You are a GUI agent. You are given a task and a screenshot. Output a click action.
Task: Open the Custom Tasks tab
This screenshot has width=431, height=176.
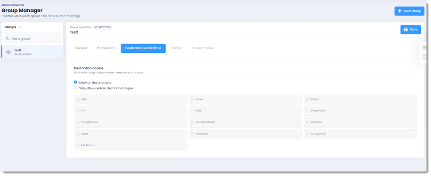click(x=203, y=48)
